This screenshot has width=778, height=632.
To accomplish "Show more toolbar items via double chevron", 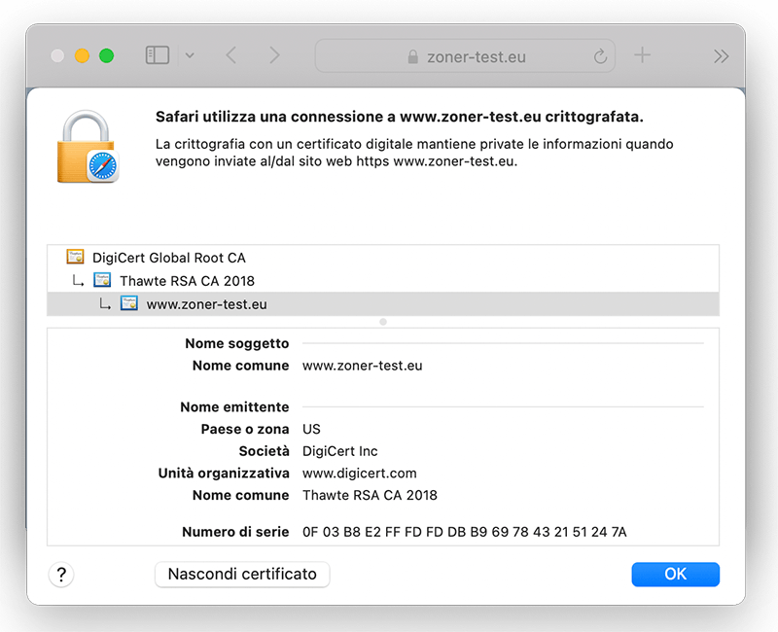I will pos(721,56).
